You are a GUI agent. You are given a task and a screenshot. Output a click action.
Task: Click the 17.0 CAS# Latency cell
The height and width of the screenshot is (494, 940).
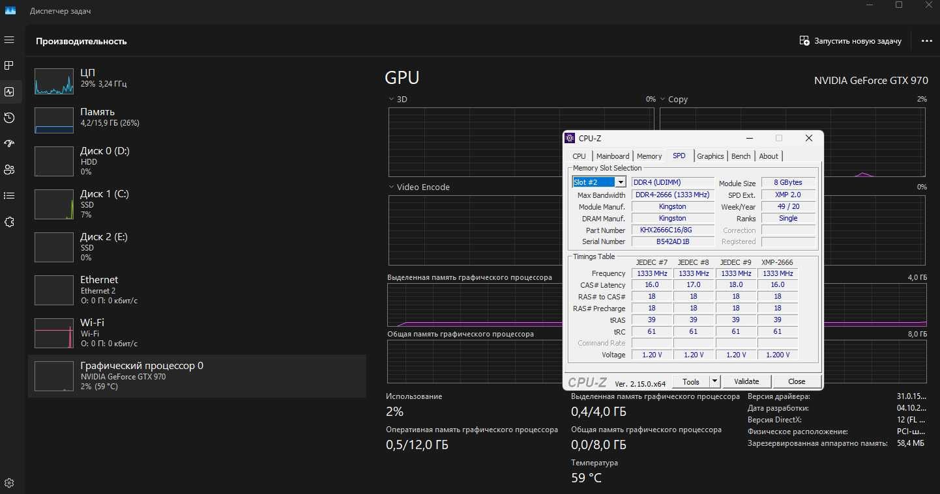694,284
